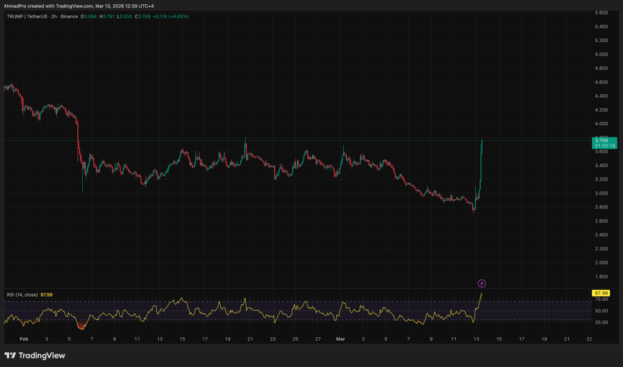Click the 1.800 price axis label

click(x=601, y=276)
